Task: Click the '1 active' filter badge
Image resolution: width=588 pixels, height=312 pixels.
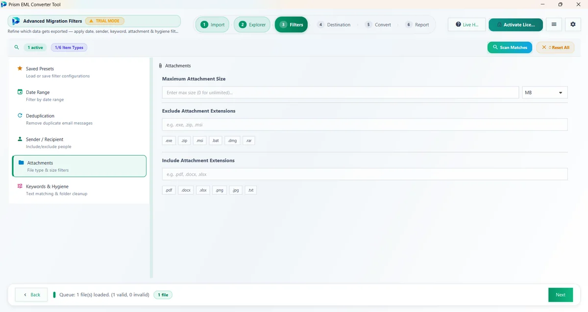Action: coord(35,47)
